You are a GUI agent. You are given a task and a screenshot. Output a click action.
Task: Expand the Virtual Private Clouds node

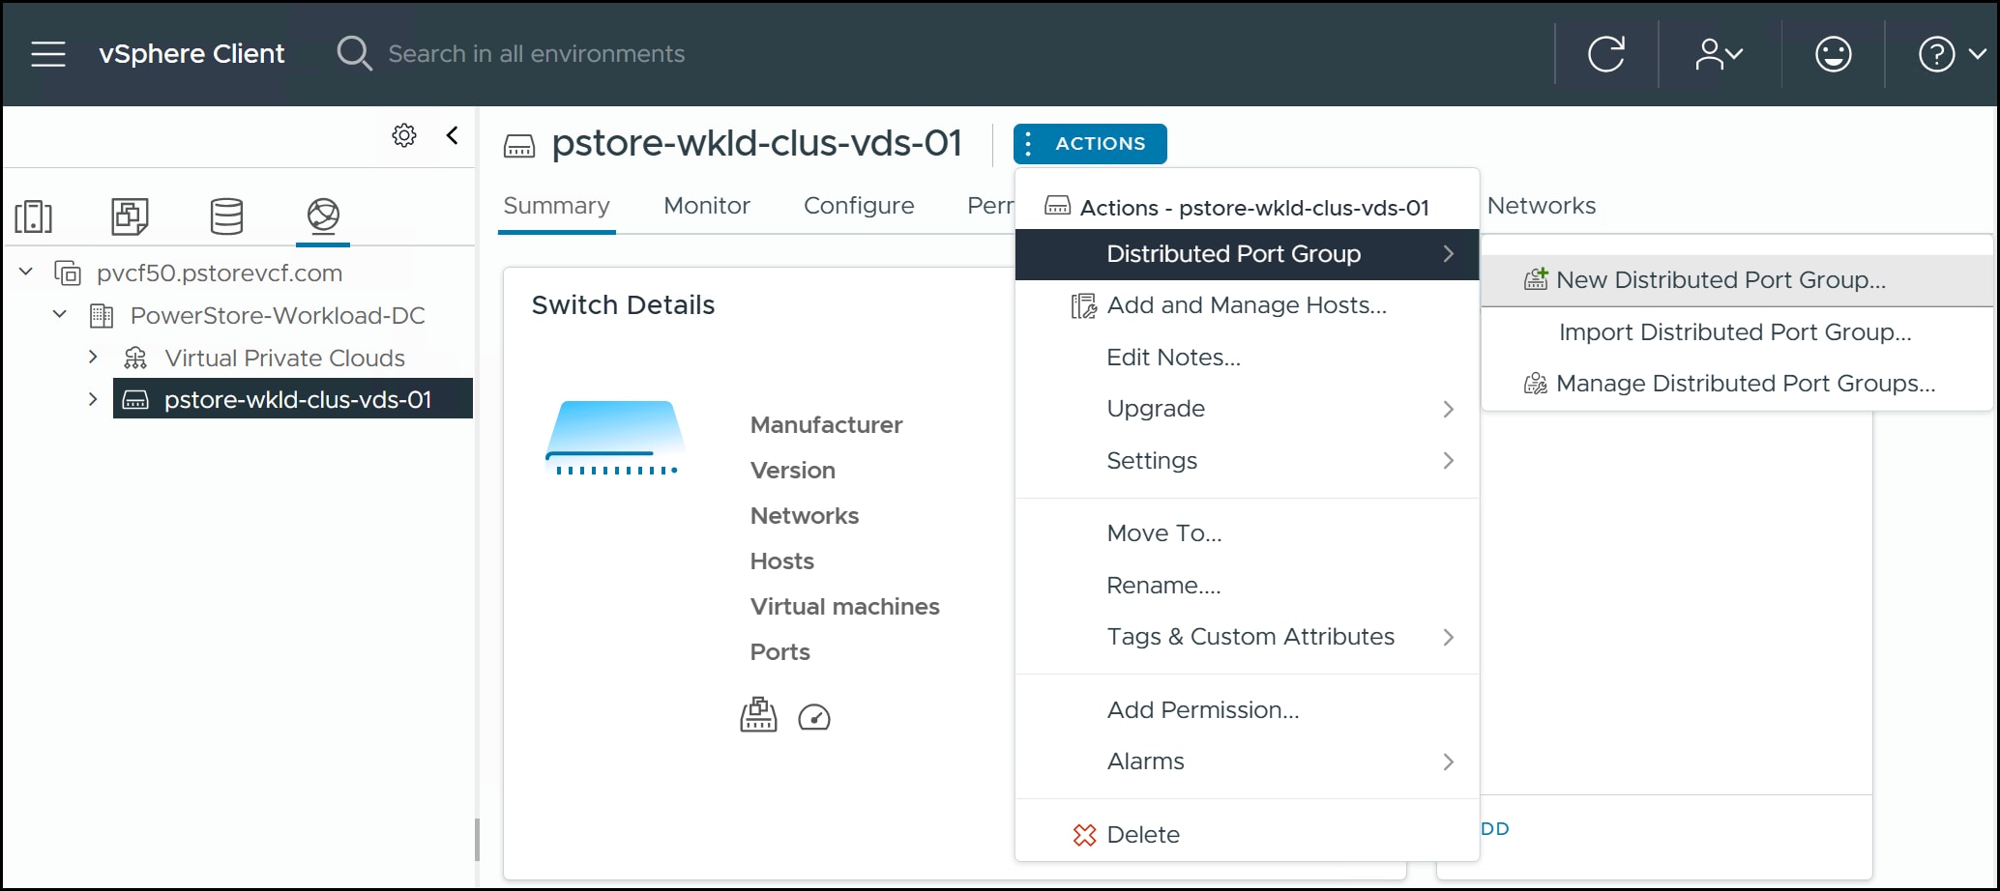pos(93,357)
